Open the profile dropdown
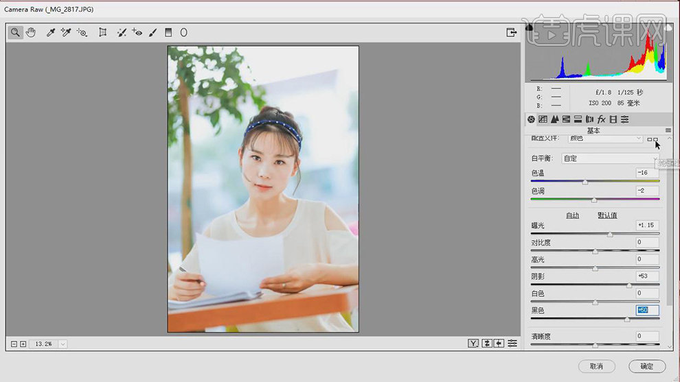Viewport: 680px width, 382px height. coord(605,139)
